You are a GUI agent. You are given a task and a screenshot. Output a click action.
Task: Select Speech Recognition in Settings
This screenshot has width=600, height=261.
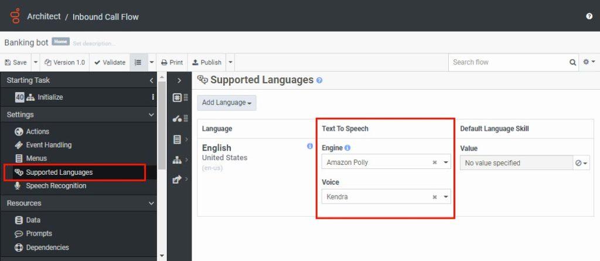point(56,186)
